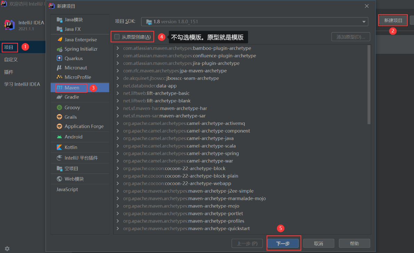
Task: Select 插件 tab in welcome window
Action: coord(23,72)
